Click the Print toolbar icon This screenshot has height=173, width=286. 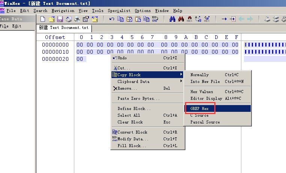tap(77, 19)
